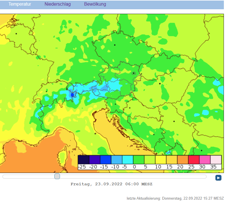
Task: Click the circled city marker in eastern Austria
Action: (x=134, y=73)
